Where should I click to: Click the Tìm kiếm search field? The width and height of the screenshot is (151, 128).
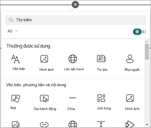point(75,20)
